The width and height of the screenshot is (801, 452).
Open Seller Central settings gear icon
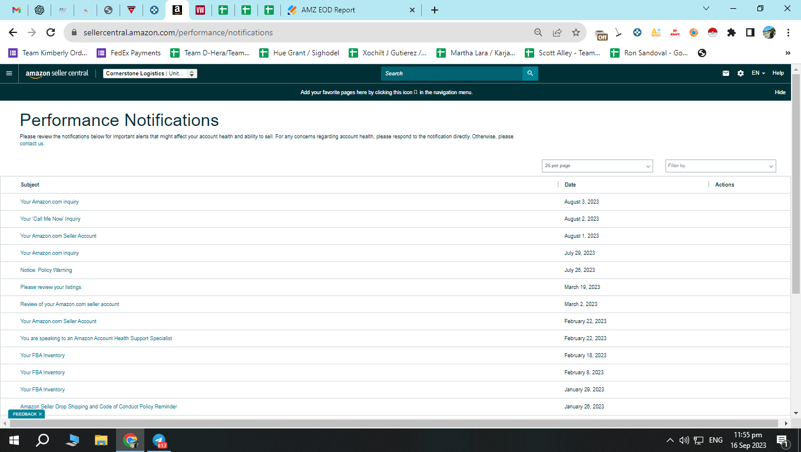[740, 74]
